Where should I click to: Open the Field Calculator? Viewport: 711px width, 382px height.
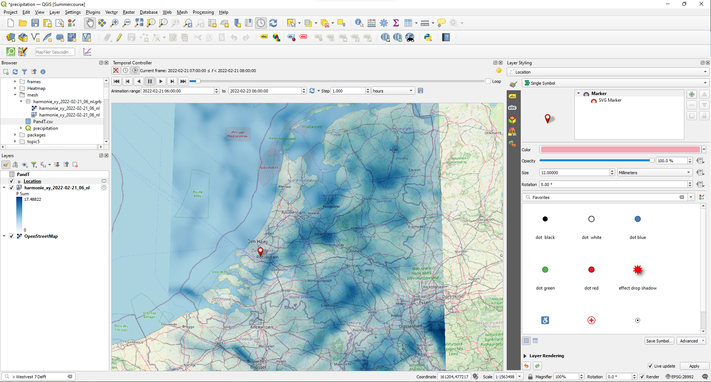[371, 23]
